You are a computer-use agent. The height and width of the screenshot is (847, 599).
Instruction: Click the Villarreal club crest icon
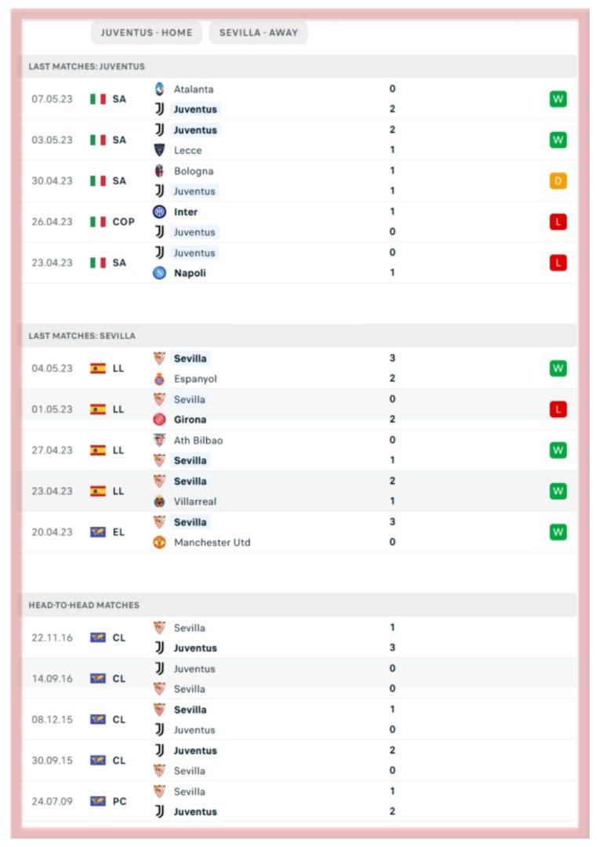click(159, 501)
